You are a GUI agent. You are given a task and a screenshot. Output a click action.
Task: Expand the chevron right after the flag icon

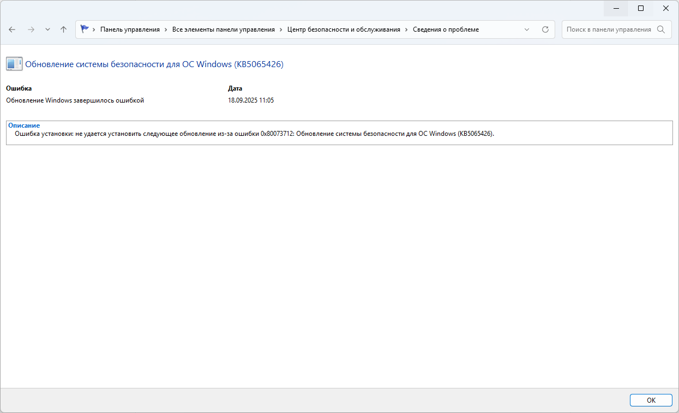[94, 29]
